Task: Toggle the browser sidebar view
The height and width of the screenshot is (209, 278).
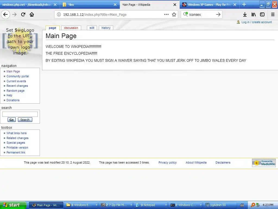Action: pyautogui.click(x=262, y=14)
